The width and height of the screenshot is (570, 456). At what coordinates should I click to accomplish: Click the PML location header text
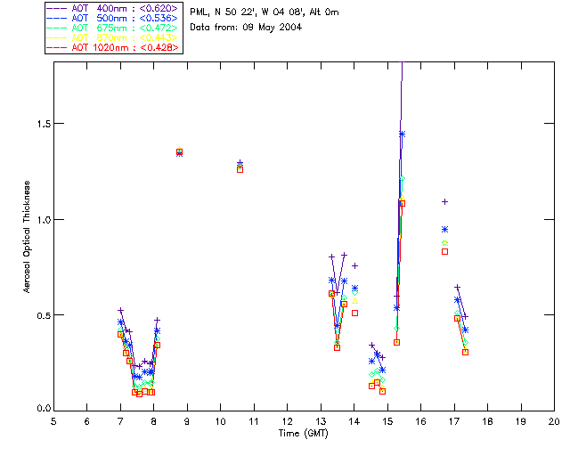coord(265,12)
